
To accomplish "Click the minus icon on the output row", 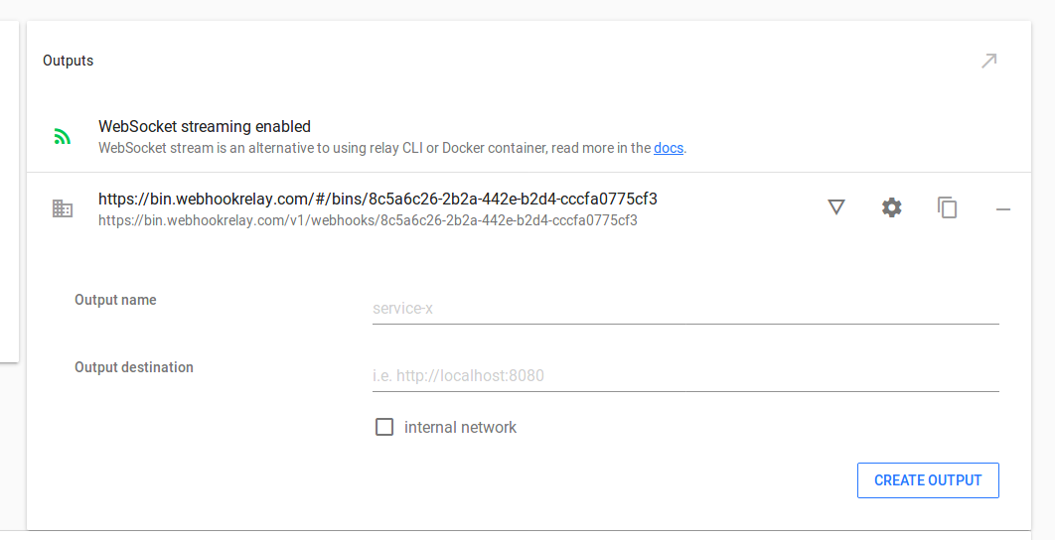I will pos(1003,208).
